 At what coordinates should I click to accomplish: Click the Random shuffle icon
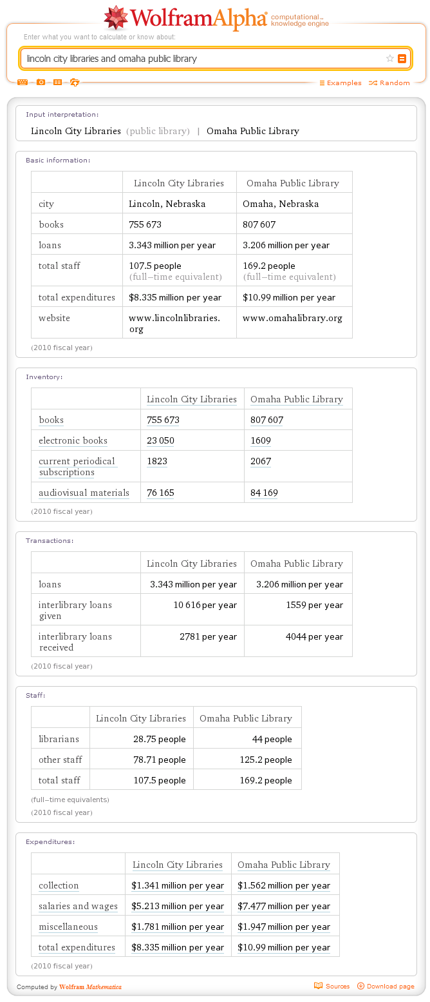pos(374,83)
